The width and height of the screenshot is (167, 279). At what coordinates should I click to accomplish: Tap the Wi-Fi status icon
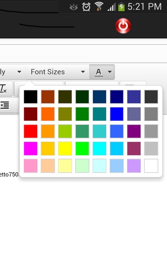[x=99, y=7]
